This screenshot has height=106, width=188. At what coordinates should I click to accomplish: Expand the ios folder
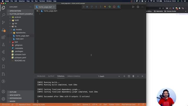pyautogui.click(x=16, y=23)
